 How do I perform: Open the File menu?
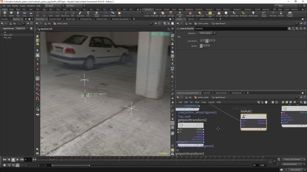coord(4,6)
